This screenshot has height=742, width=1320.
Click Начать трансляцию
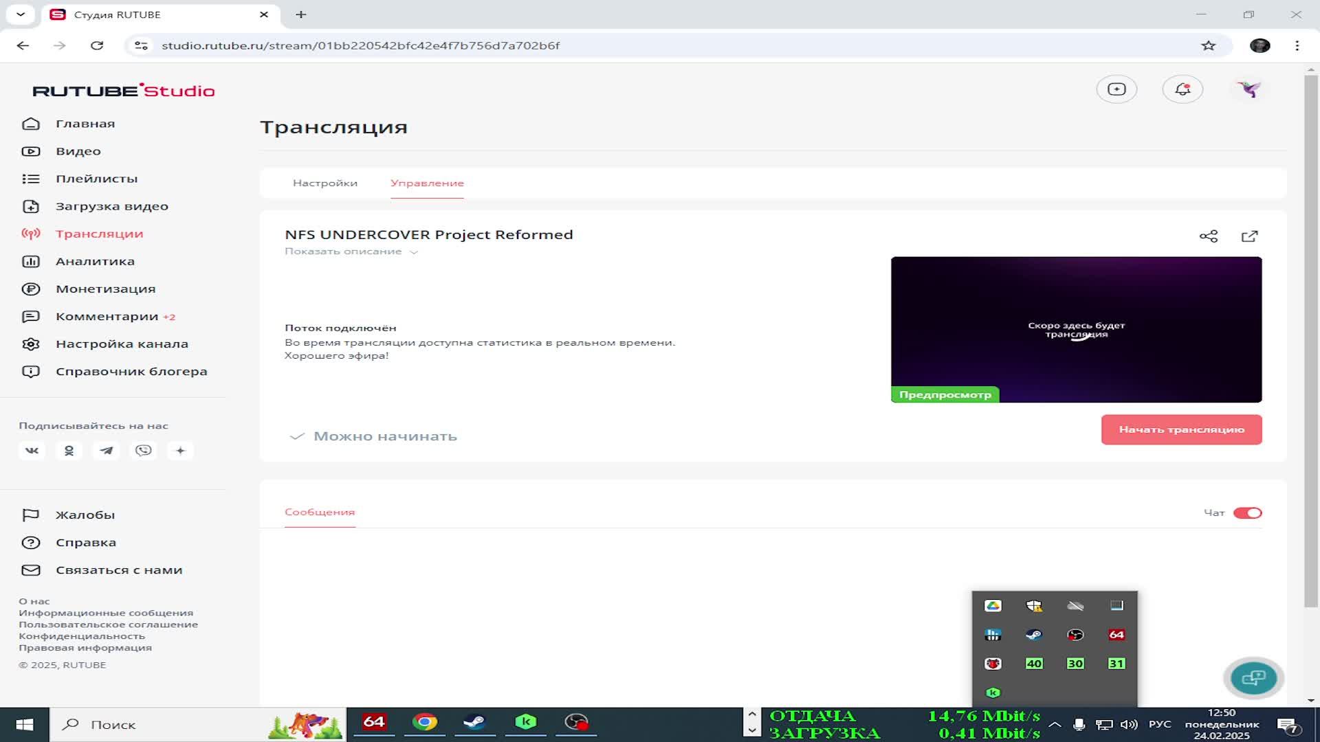pyautogui.click(x=1180, y=429)
